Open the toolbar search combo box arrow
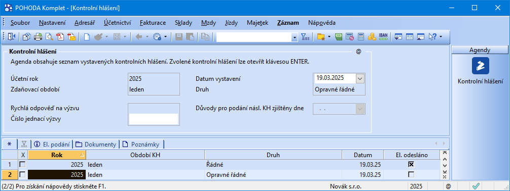The image size is (510, 191). (295, 37)
